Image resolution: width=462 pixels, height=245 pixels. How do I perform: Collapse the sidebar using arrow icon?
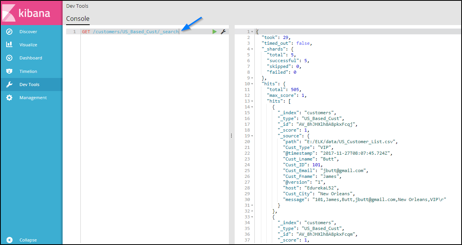click(10, 240)
